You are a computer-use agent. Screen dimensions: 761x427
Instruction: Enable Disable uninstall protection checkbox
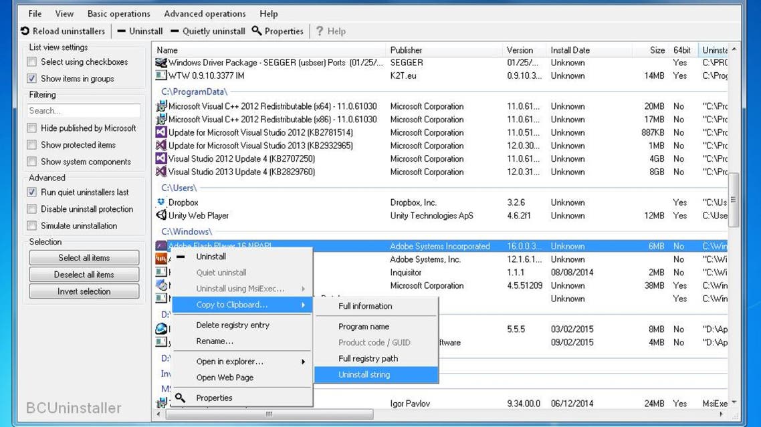click(32, 209)
